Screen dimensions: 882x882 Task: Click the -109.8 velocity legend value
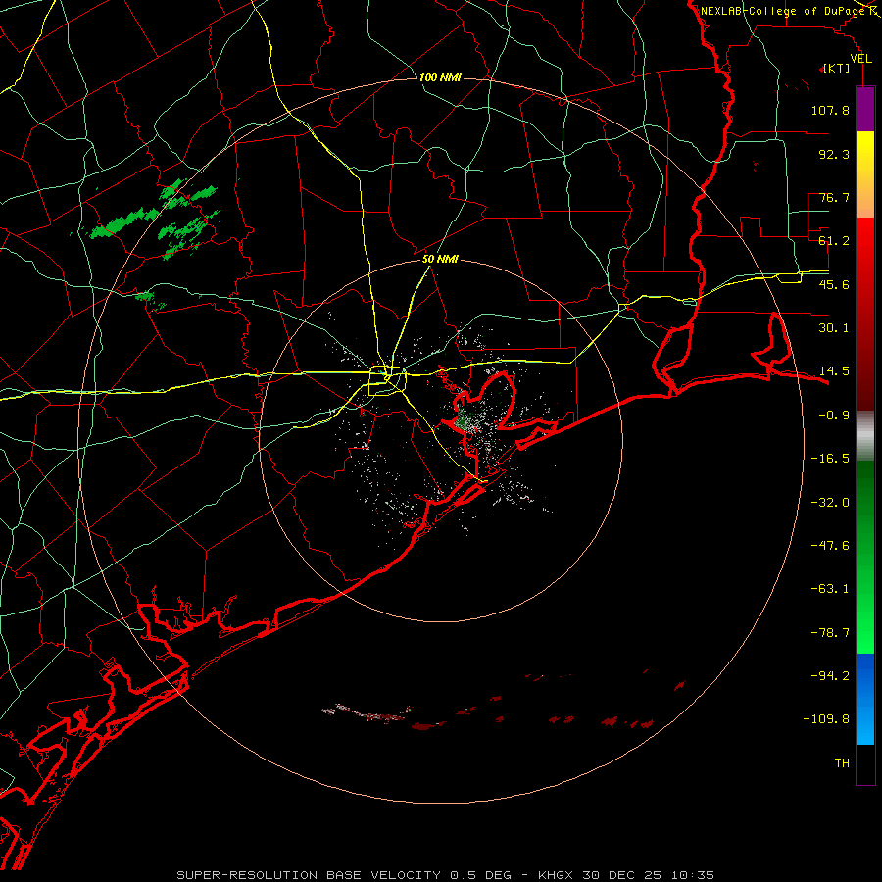click(826, 719)
